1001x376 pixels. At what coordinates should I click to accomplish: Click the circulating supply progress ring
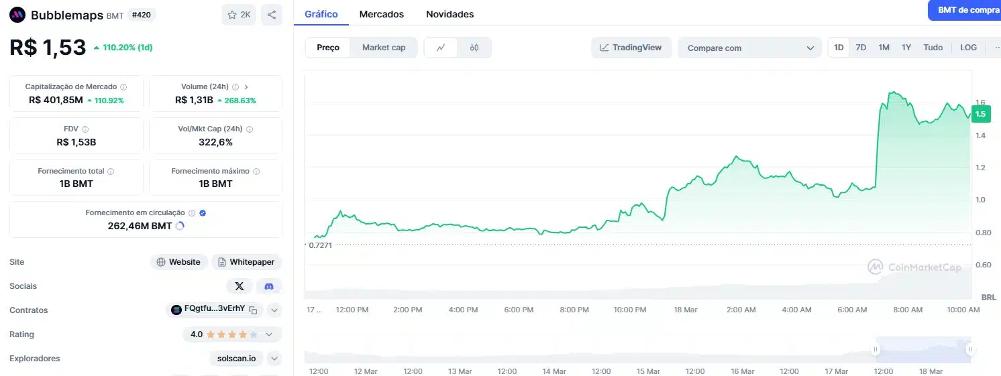pyautogui.click(x=179, y=226)
